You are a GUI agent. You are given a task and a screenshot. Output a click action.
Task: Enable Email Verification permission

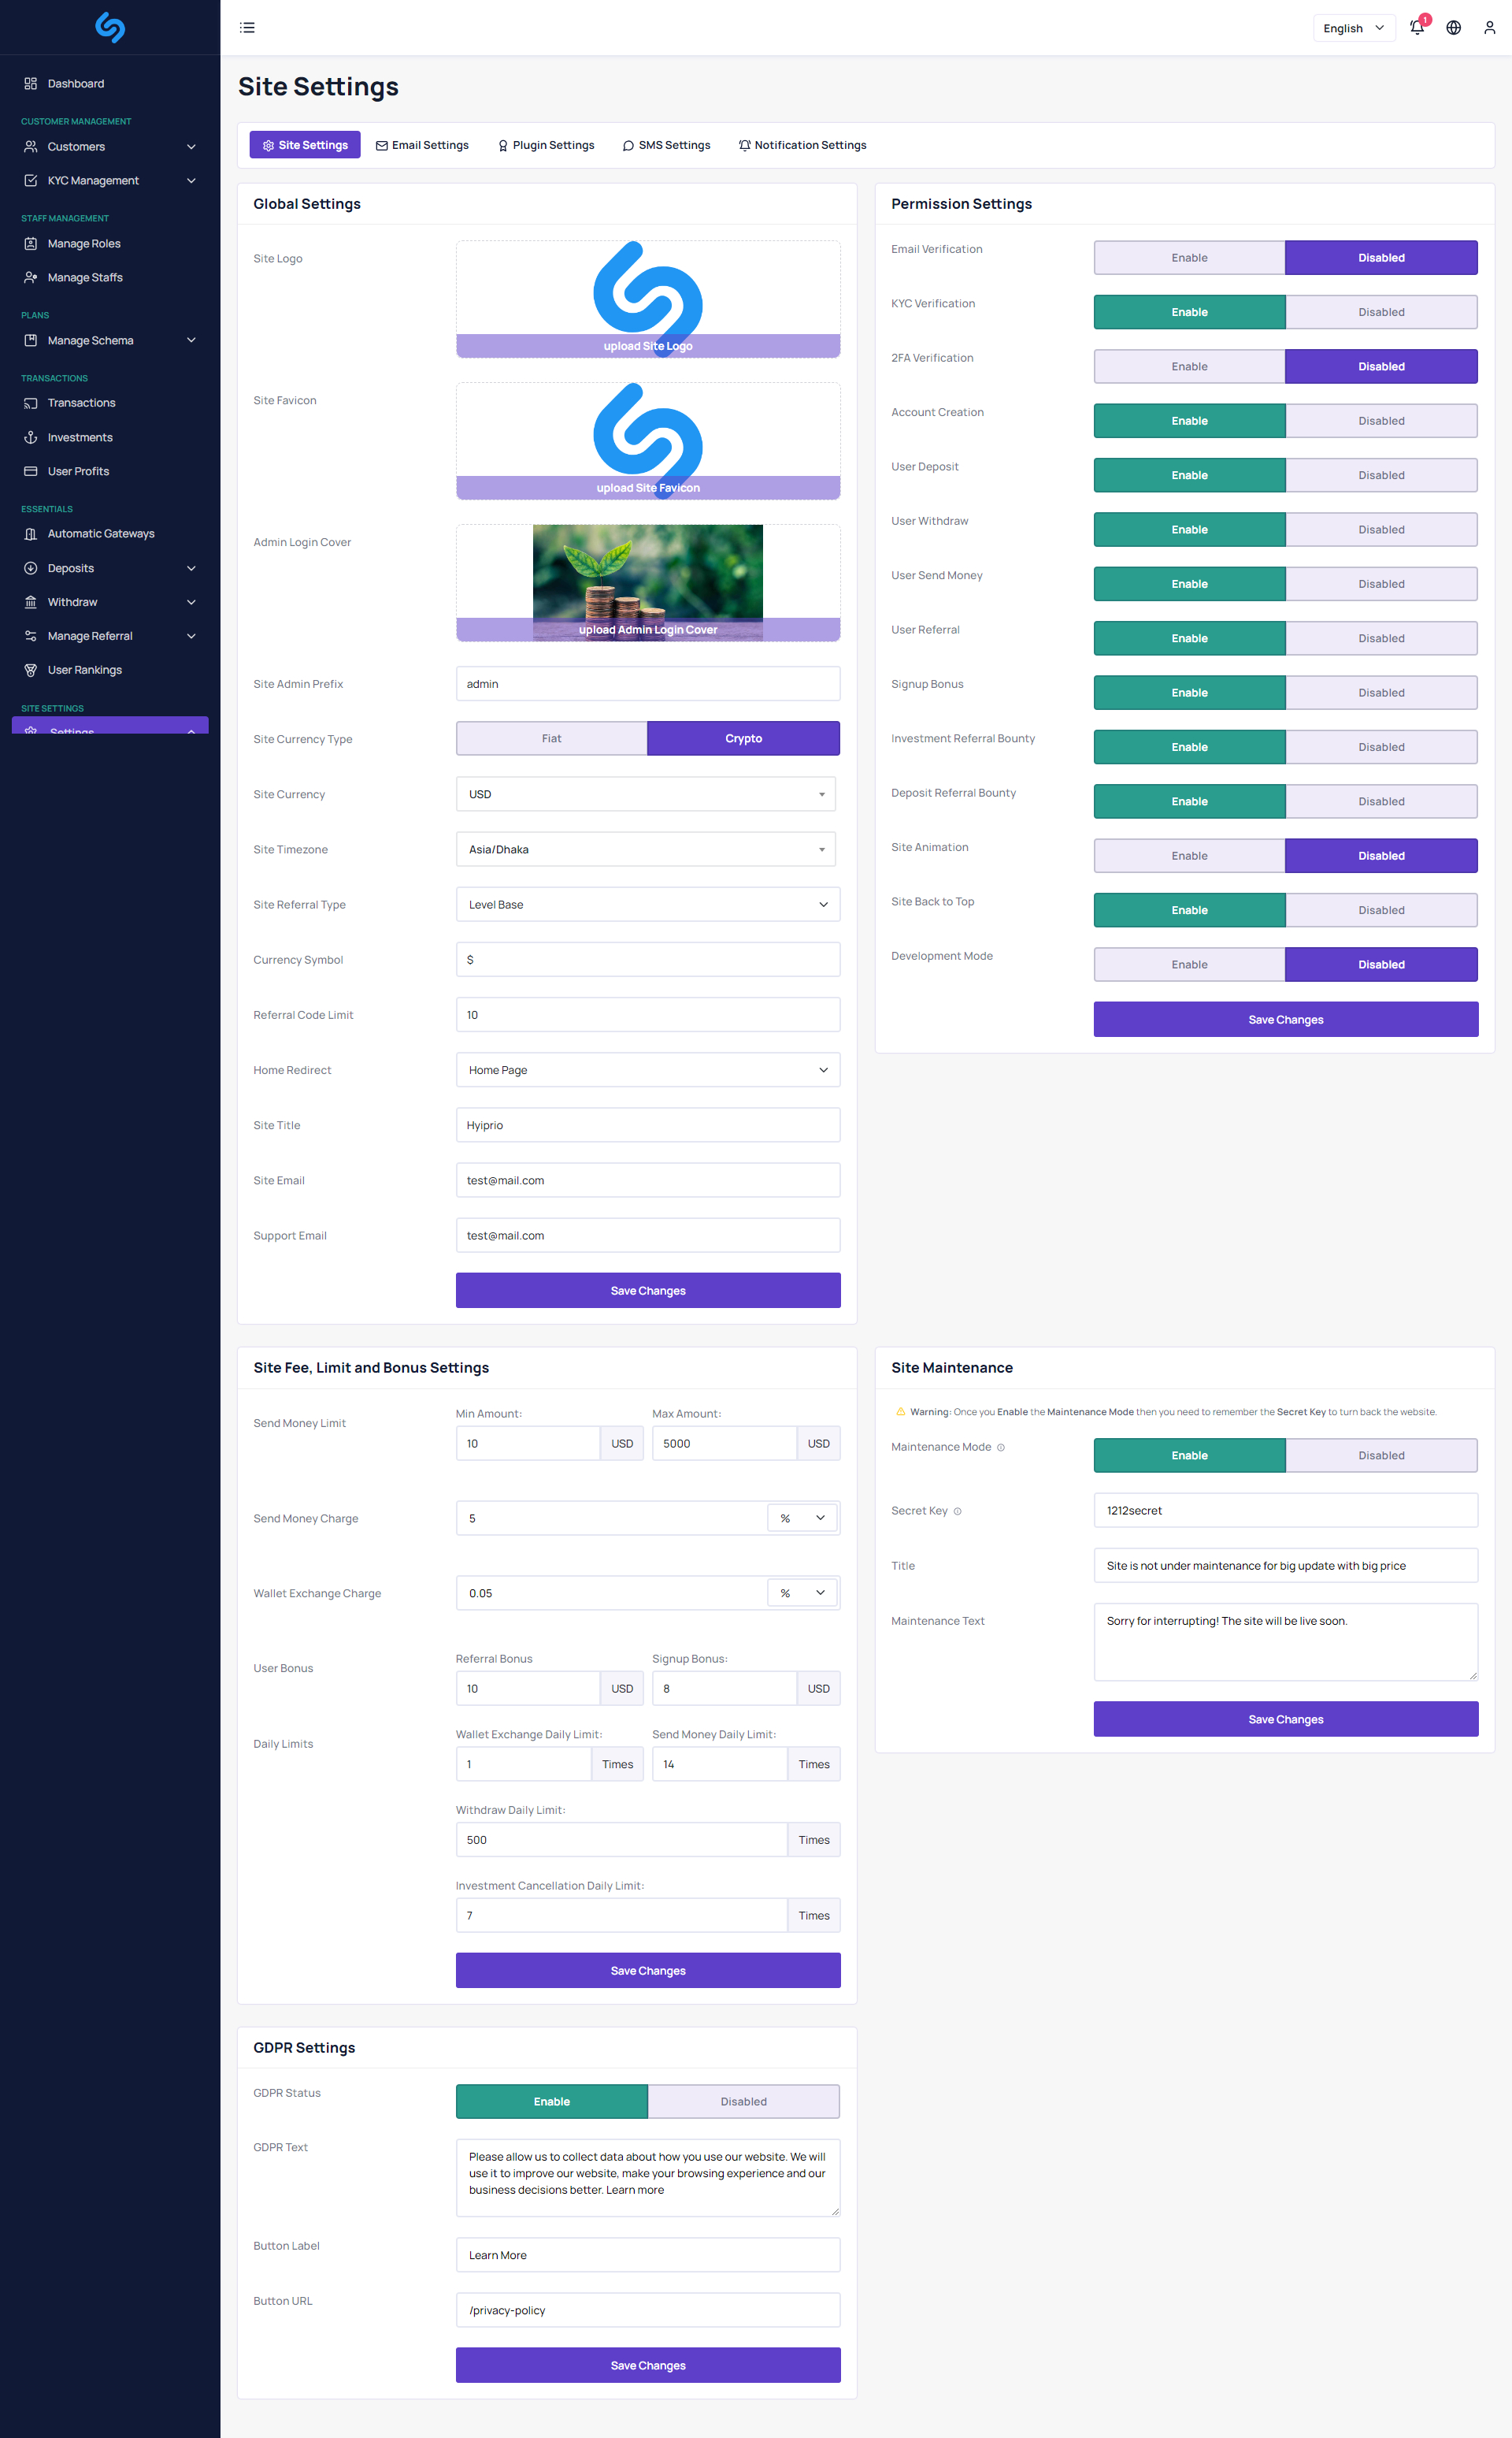1189,258
